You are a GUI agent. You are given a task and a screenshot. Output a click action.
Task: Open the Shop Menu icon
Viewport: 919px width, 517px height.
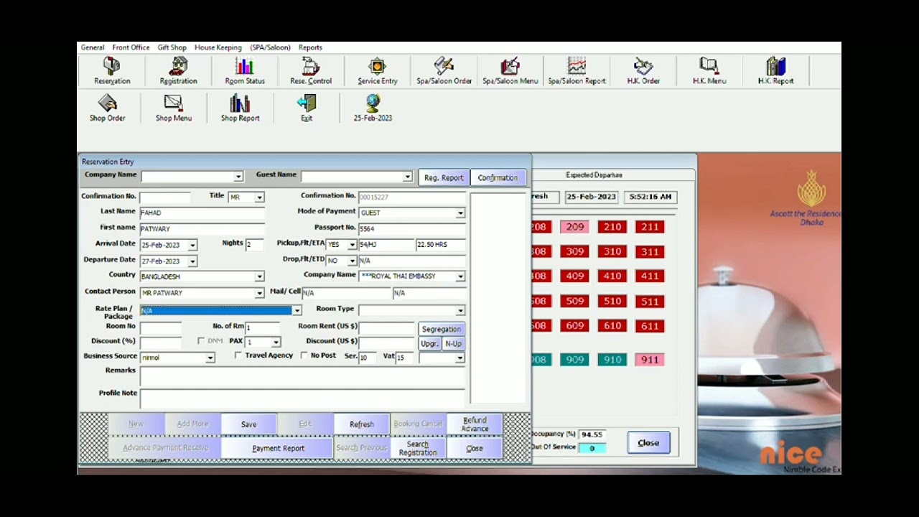coord(174,108)
